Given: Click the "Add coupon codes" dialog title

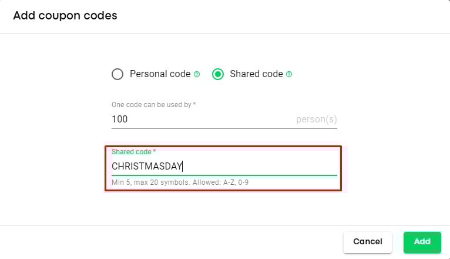Looking at the screenshot, I should (65, 16).
